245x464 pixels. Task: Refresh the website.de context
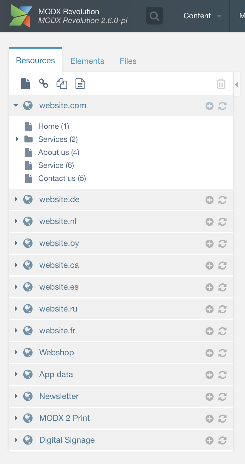pyautogui.click(x=222, y=200)
